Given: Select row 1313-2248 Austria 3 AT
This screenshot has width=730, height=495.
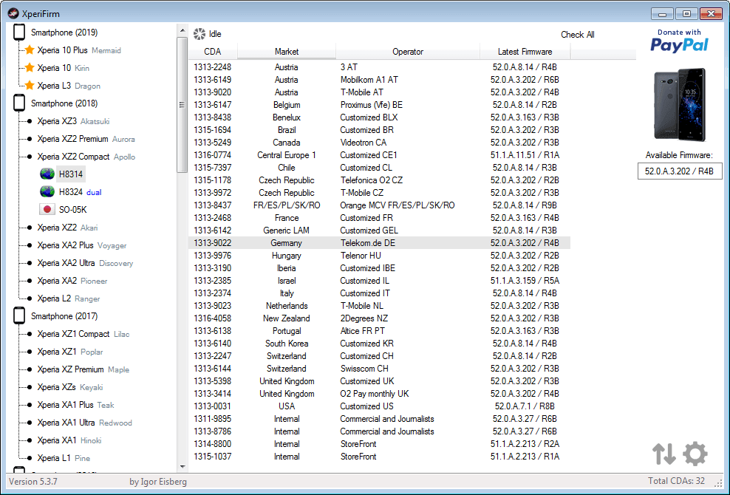Looking at the screenshot, I should pyautogui.click(x=380, y=67).
